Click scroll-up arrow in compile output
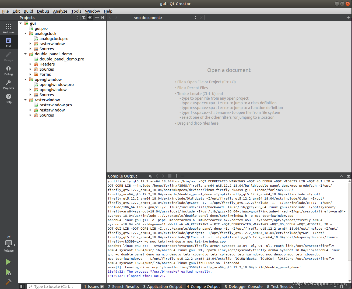 [350, 181]
